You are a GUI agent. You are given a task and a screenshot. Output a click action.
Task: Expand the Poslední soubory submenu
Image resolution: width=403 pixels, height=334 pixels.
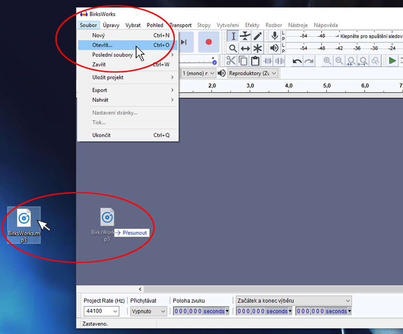click(x=128, y=55)
